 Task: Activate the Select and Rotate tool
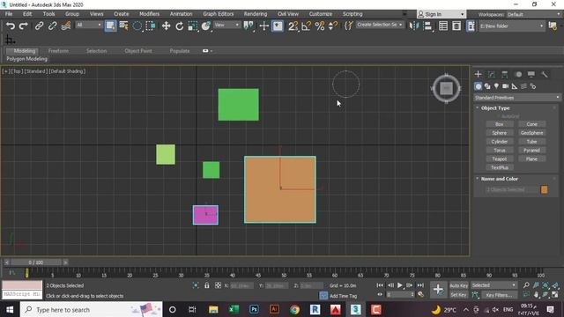(179, 26)
